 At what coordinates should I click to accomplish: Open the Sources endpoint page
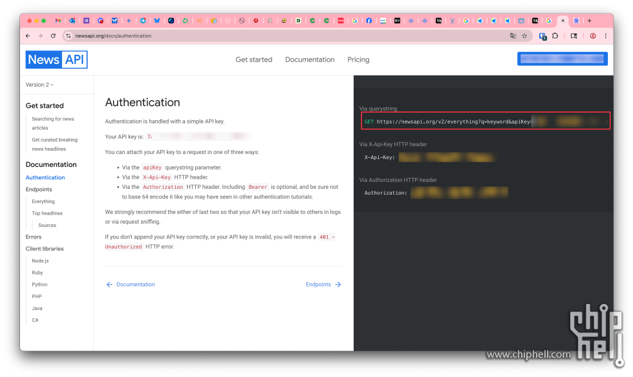(x=47, y=225)
